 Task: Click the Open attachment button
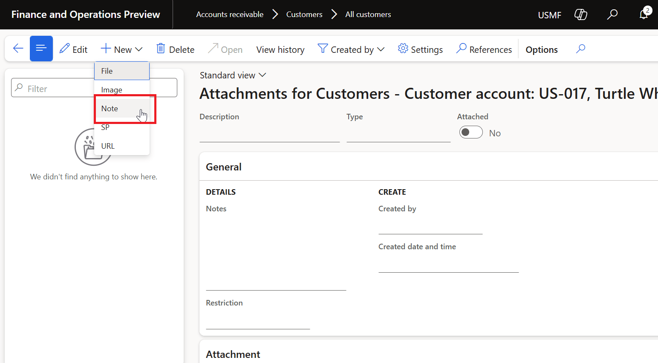pos(225,49)
